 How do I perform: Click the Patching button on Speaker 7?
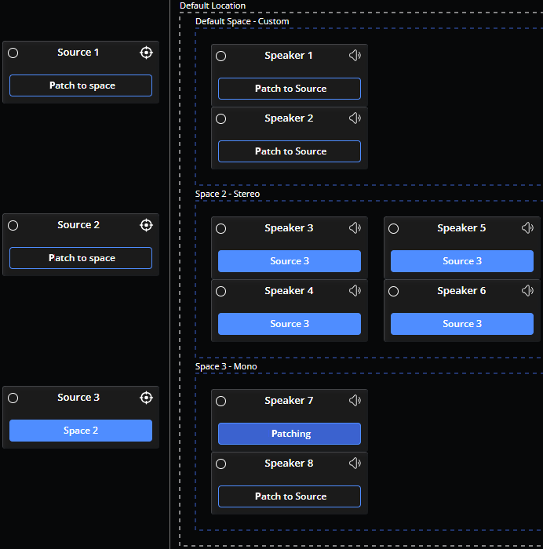(290, 434)
